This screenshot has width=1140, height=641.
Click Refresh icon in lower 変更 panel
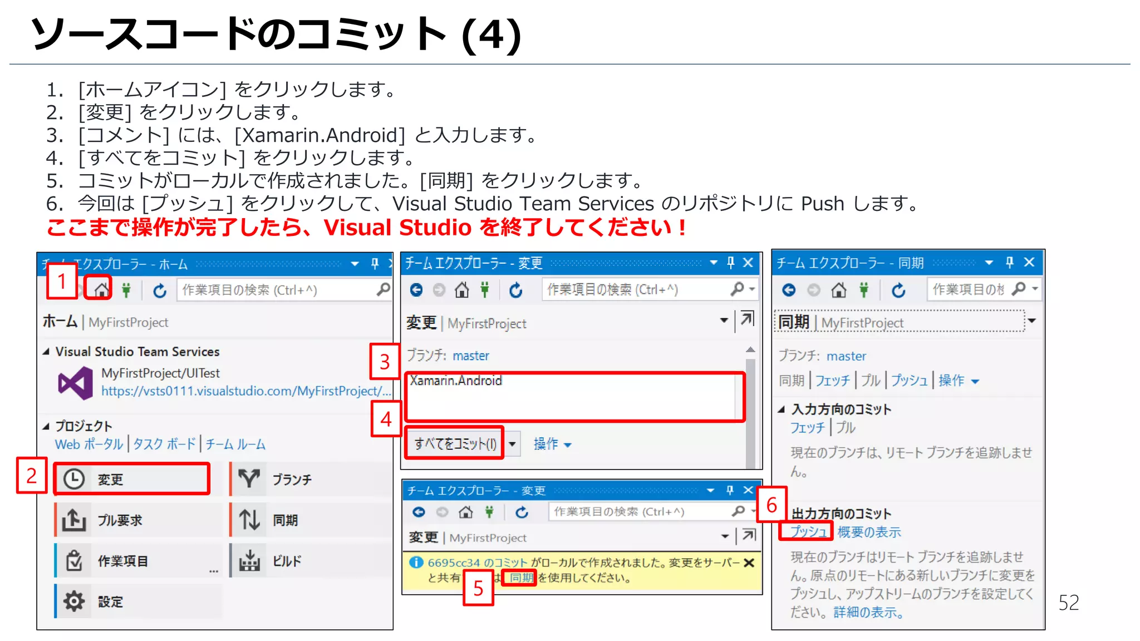522,512
